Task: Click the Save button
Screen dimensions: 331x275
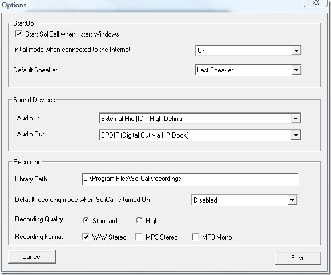Action: [x=298, y=258]
